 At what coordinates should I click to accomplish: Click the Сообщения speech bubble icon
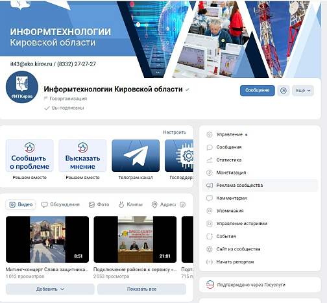coord(210,147)
